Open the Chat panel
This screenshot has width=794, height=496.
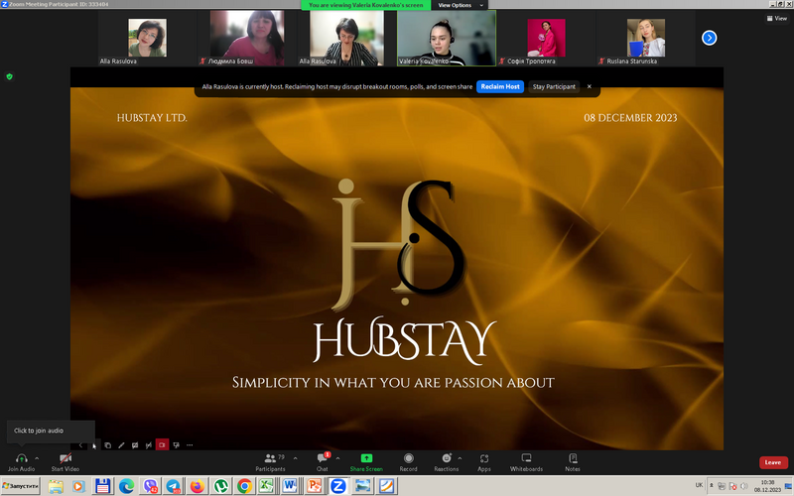point(322,462)
